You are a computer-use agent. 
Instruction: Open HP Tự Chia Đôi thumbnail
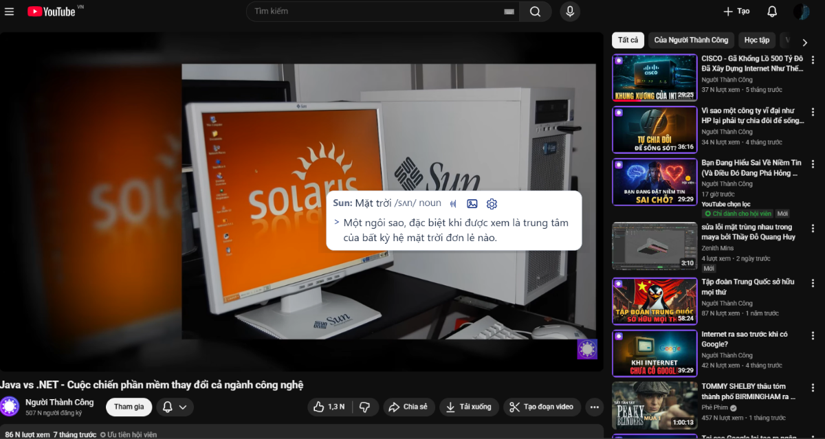tap(654, 129)
